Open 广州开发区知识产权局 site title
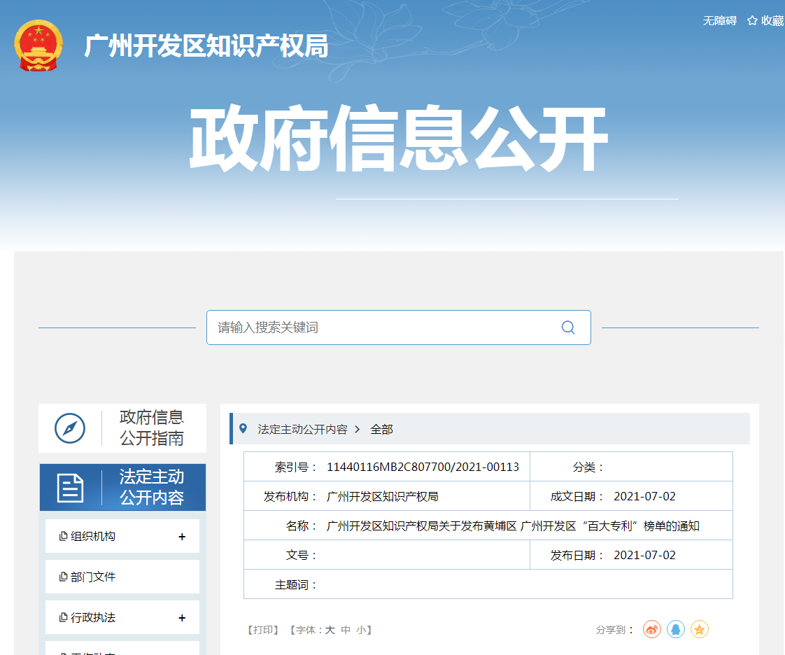 [x=206, y=46]
